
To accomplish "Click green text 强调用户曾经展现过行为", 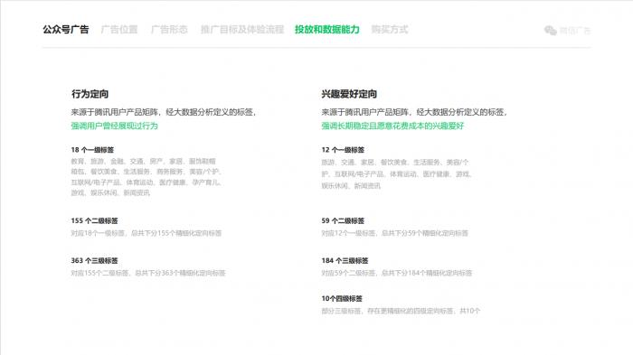I will click(x=114, y=126).
